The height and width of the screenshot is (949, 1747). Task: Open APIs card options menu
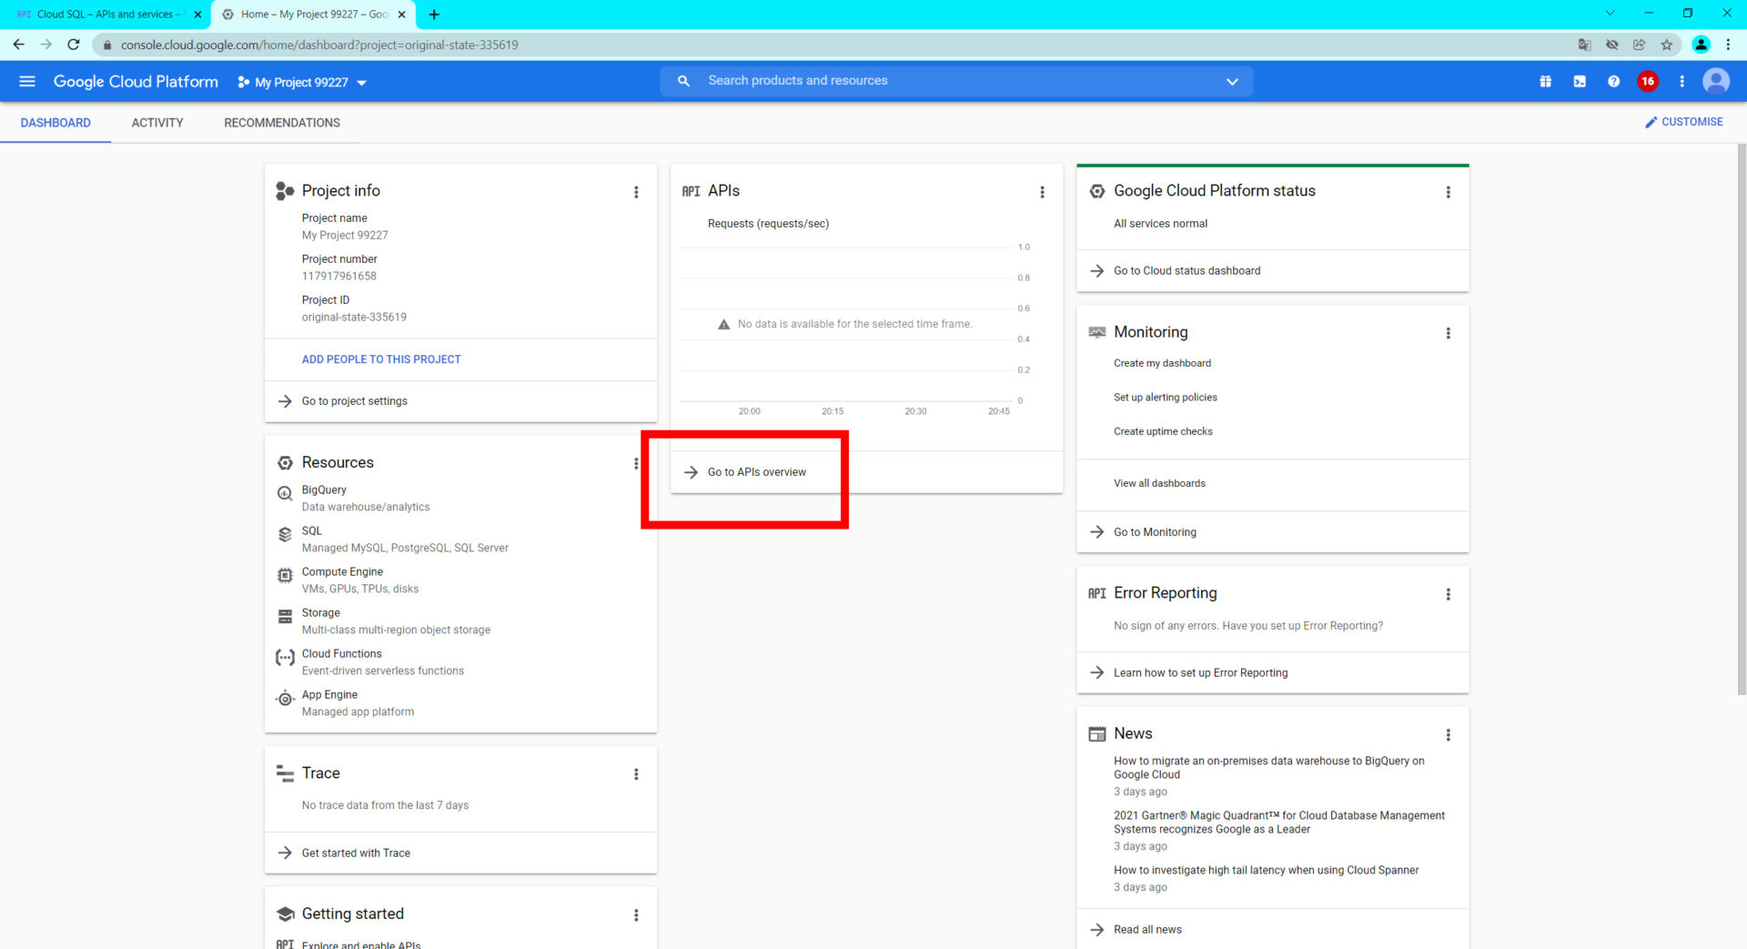1042,192
